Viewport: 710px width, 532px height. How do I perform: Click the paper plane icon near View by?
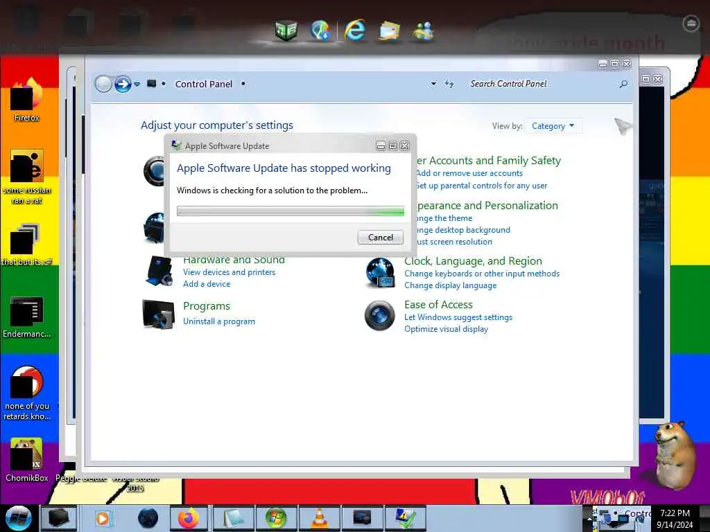(623, 126)
